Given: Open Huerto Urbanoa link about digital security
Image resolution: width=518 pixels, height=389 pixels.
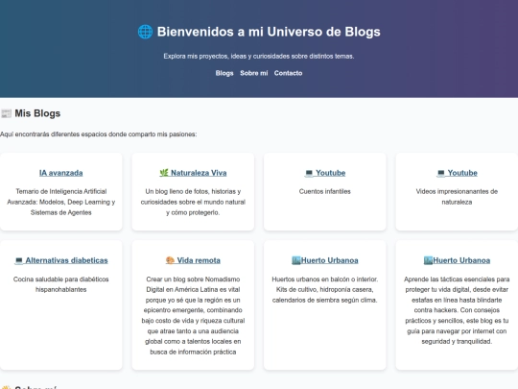Looking at the screenshot, I should point(457,260).
